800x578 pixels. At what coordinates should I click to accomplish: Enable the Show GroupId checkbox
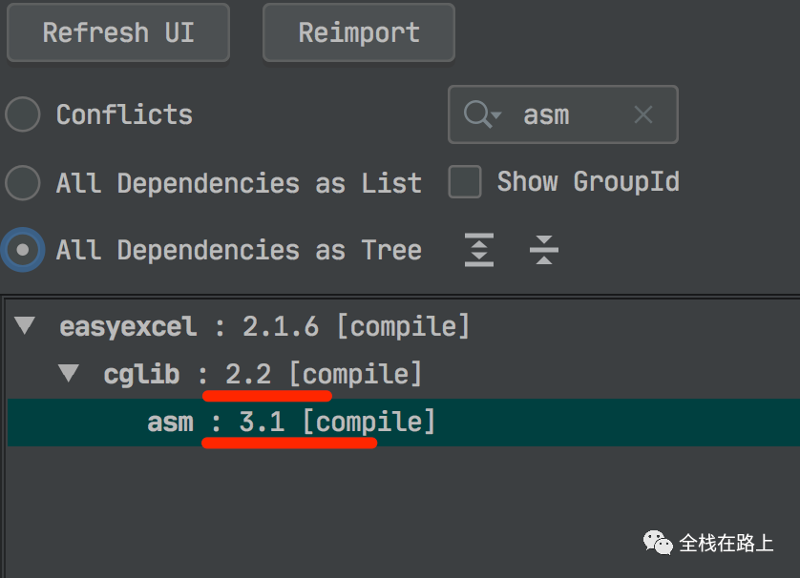click(x=464, y=181)
